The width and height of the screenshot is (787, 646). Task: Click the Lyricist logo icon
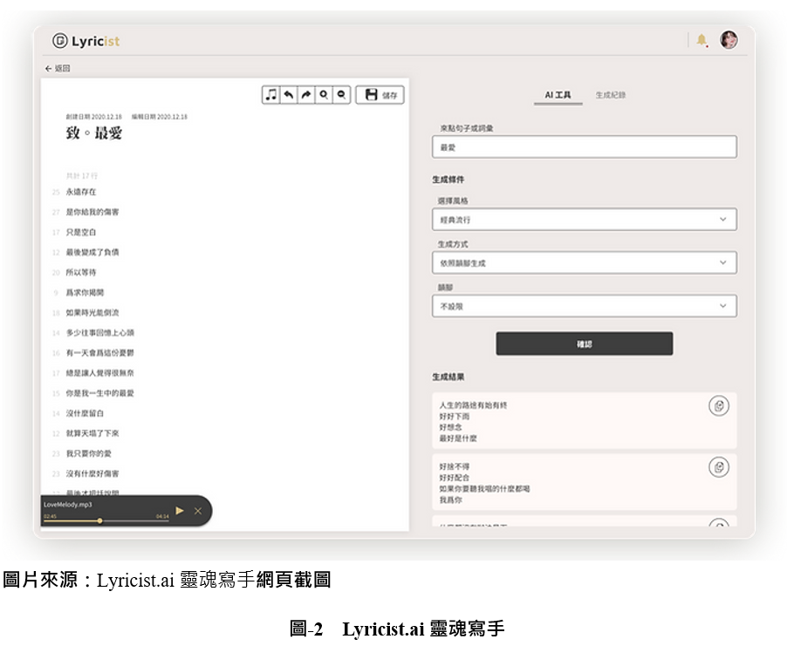pyautogui.click(x=59, y=41)
